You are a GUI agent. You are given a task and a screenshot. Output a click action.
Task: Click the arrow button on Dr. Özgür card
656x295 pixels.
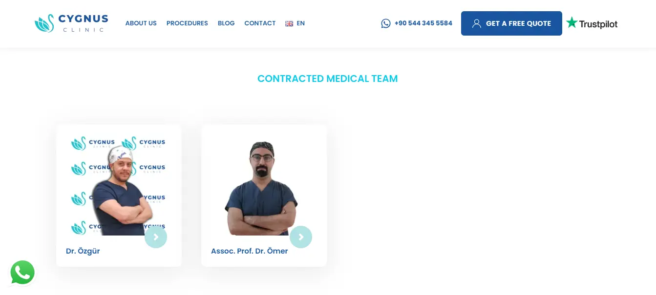[156, 237]
